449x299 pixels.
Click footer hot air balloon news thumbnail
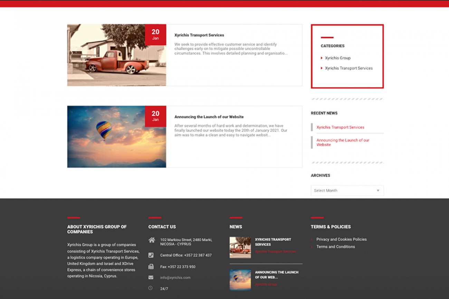tap(240, 280)
